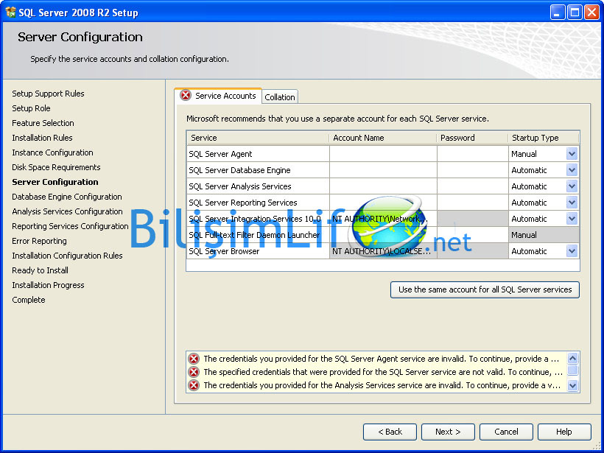Minimize the SQL Server 2008 R2 Setup window
The image size is (604, 453).
point(557,13)
